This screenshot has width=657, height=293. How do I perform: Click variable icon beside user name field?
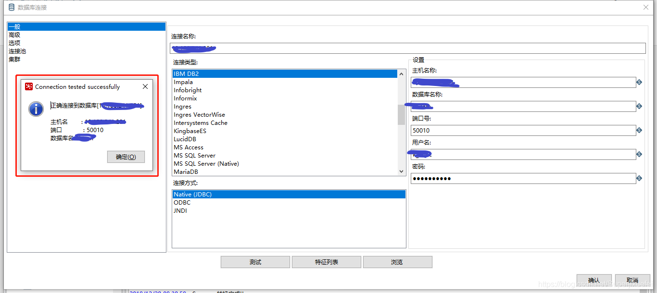639,154
